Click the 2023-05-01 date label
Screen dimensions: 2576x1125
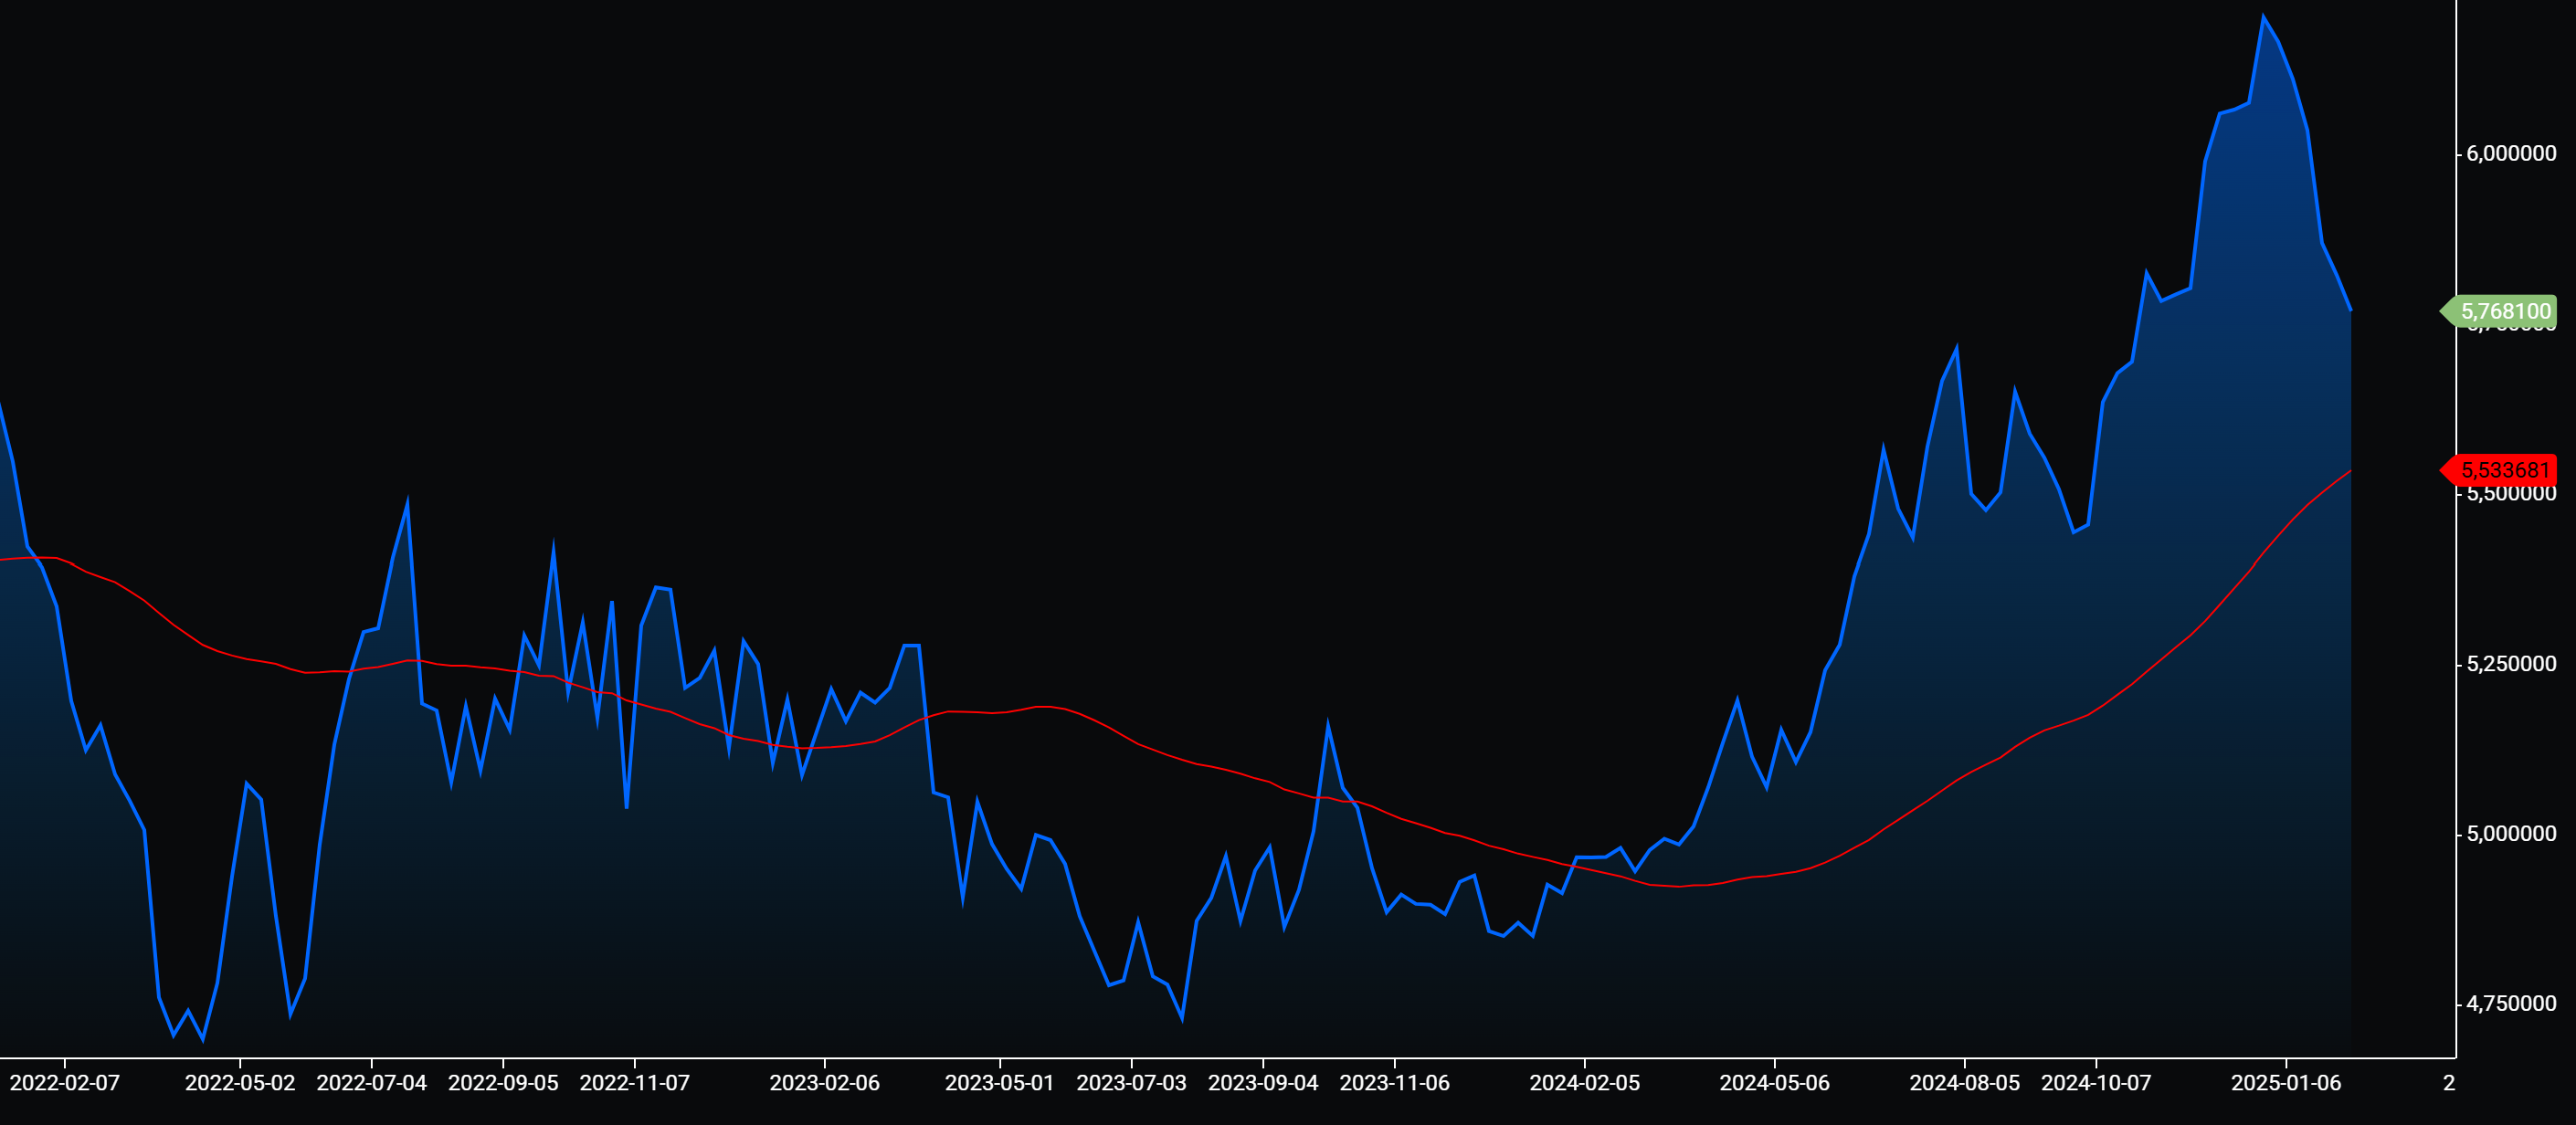[x=1000, y=1083]
